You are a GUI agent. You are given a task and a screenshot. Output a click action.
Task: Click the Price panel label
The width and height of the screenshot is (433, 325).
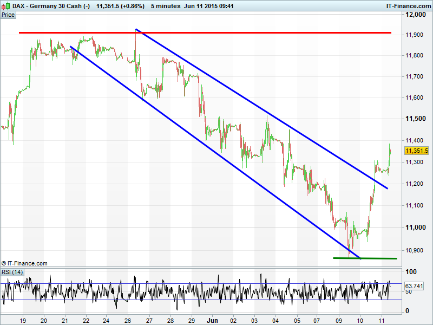pos(8,15)
